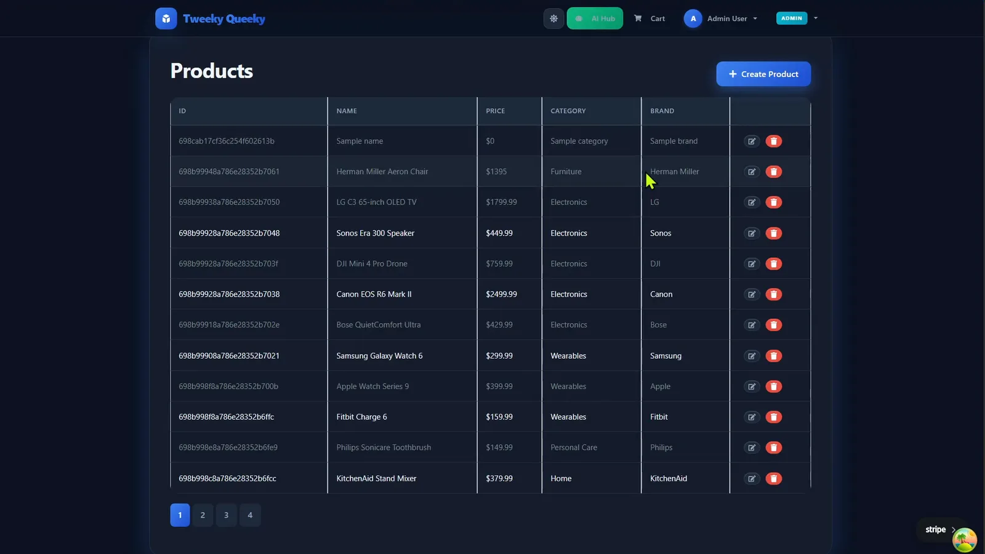Viewport: 985px width, 554px height.
Task: Delete the Samsung Galaxy Watch 6
Action: click(x=774, y=356)
